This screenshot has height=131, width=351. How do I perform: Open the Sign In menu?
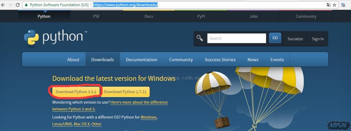[x=318, y=39]
